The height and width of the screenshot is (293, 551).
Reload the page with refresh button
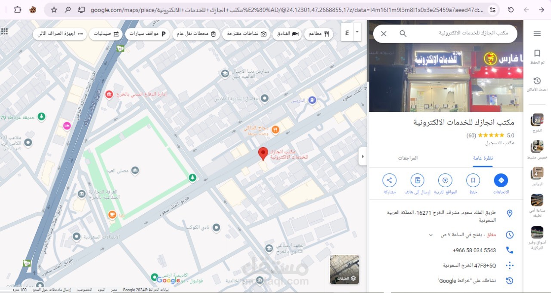pyautogui.click(x=511, y=9)
